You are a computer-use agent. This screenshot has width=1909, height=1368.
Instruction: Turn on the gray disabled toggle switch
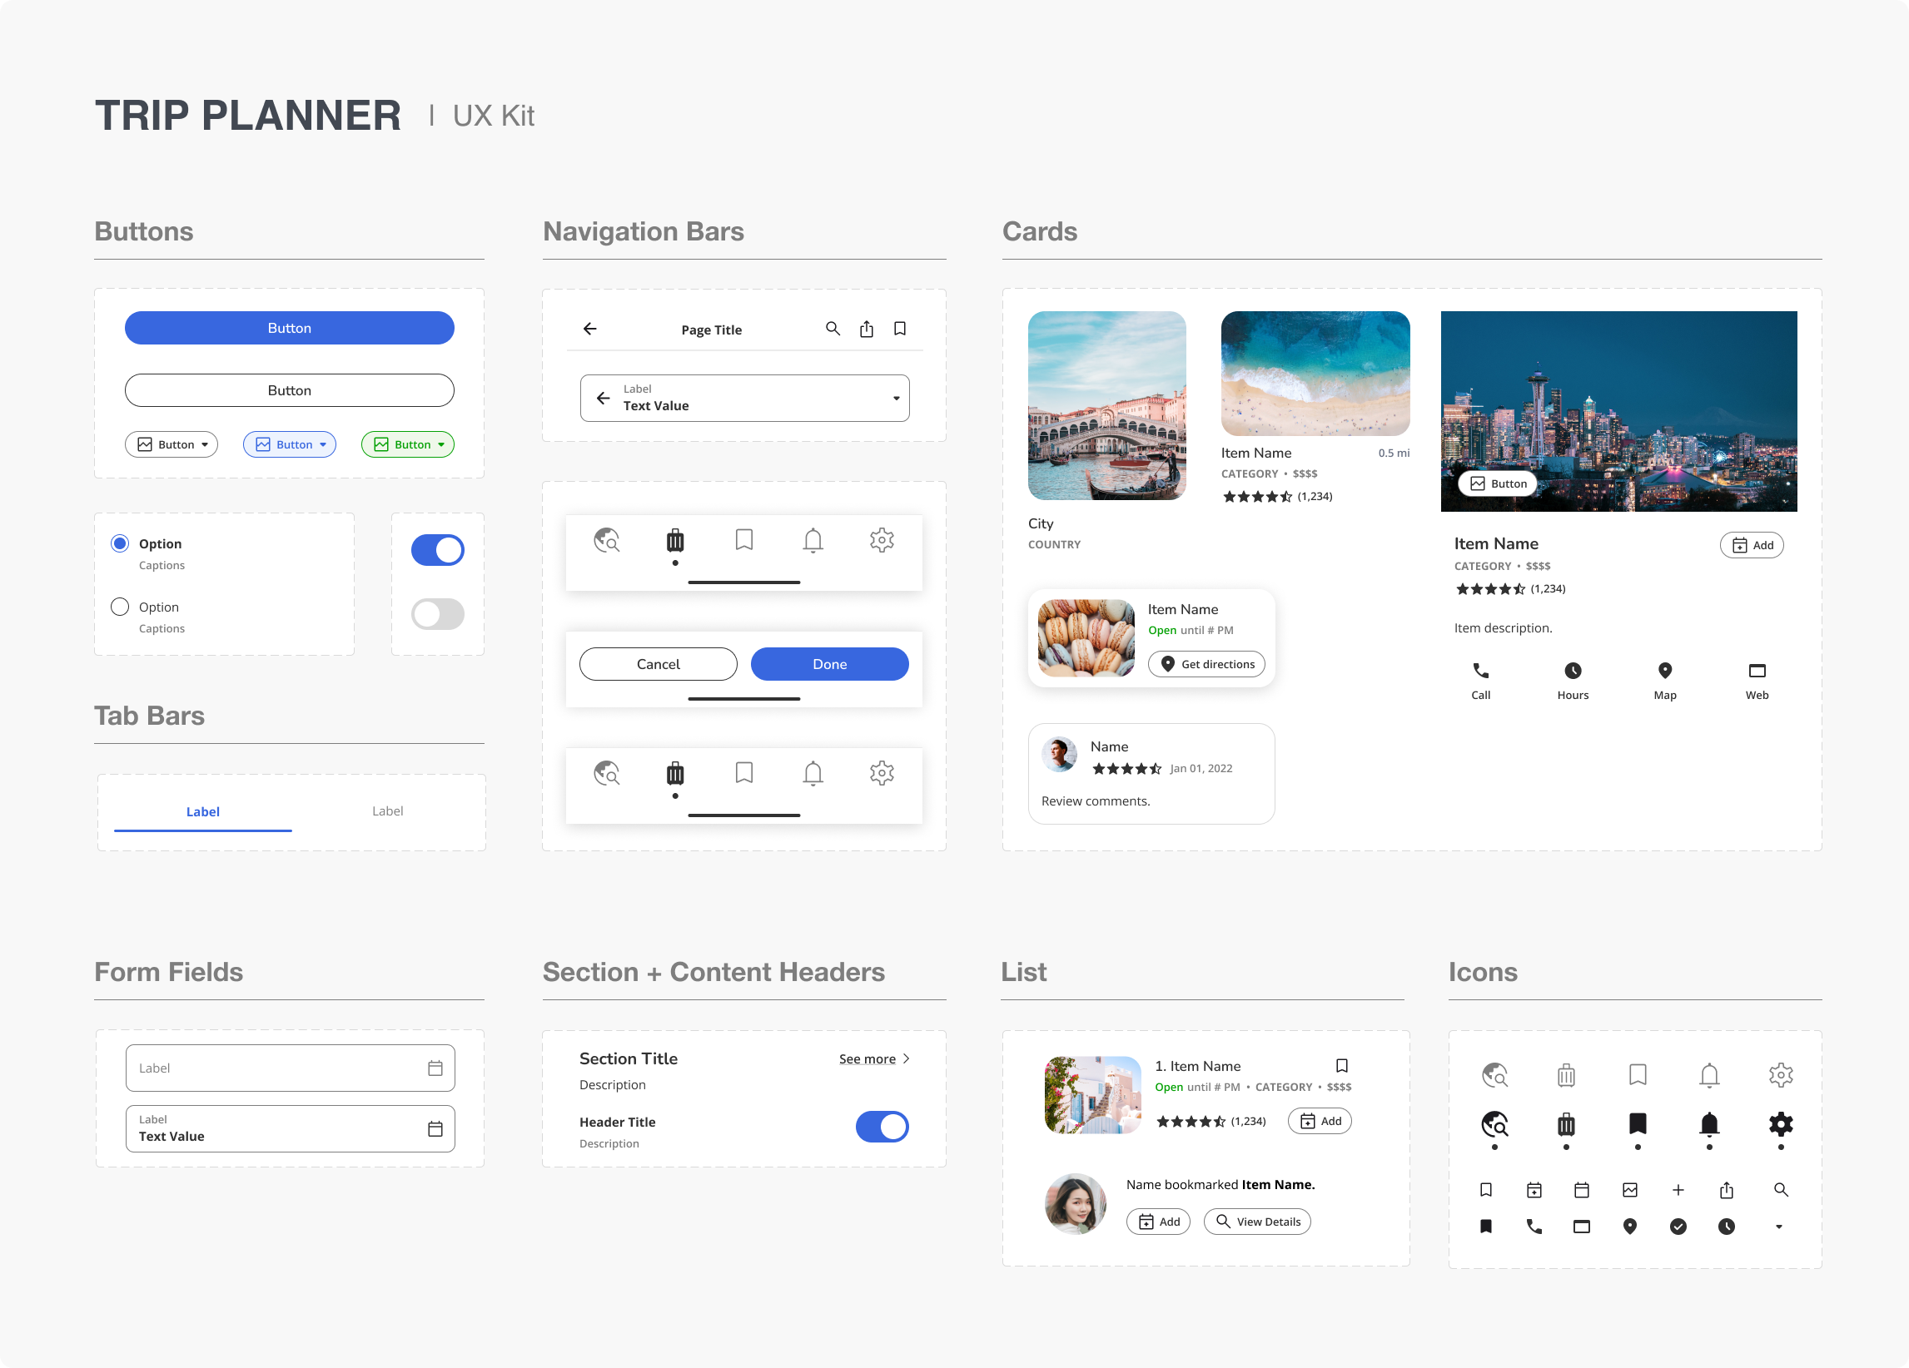coord(437,614)
